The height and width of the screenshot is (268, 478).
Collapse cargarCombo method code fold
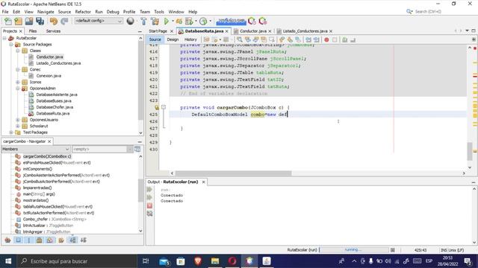pos(164,107)
